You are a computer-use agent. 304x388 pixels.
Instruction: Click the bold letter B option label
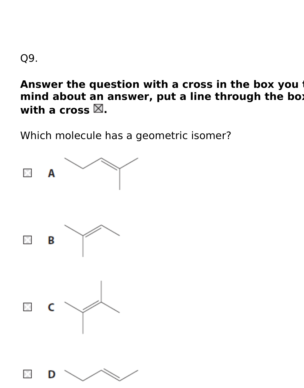pos(51,240)
